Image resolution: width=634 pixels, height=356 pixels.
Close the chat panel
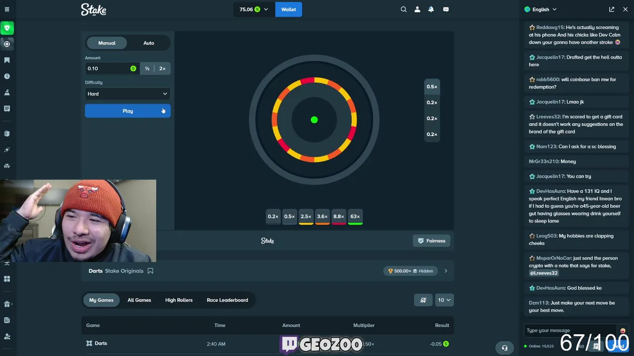tap(625, 9)
